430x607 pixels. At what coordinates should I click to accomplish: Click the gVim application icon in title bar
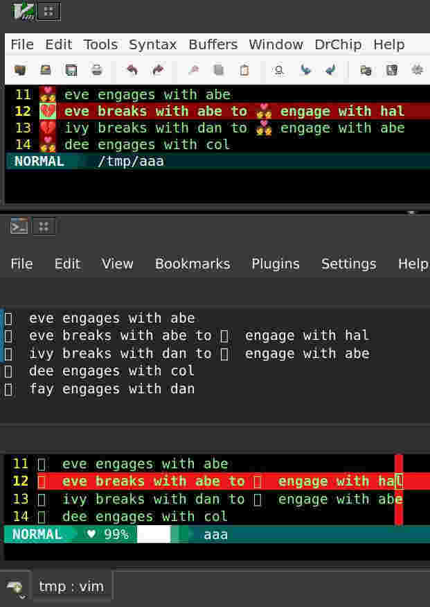(23, 11)
